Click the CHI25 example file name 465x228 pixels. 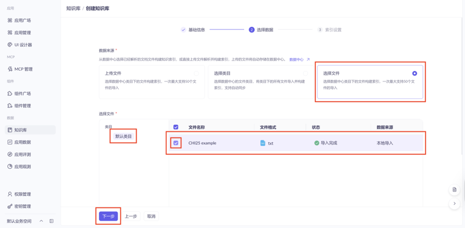(x=202, y=143)
